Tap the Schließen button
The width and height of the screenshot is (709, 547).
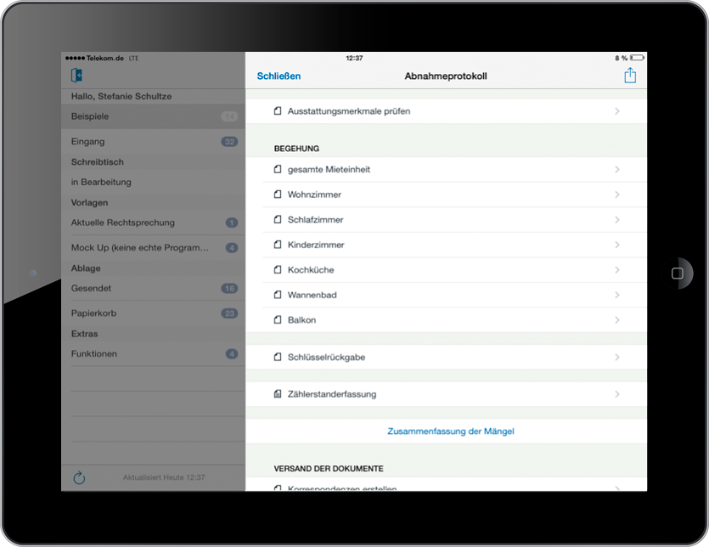pyautogui.click(x=279, y=76)
